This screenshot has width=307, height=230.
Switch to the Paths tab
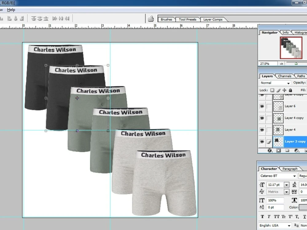tap(301, 76)
